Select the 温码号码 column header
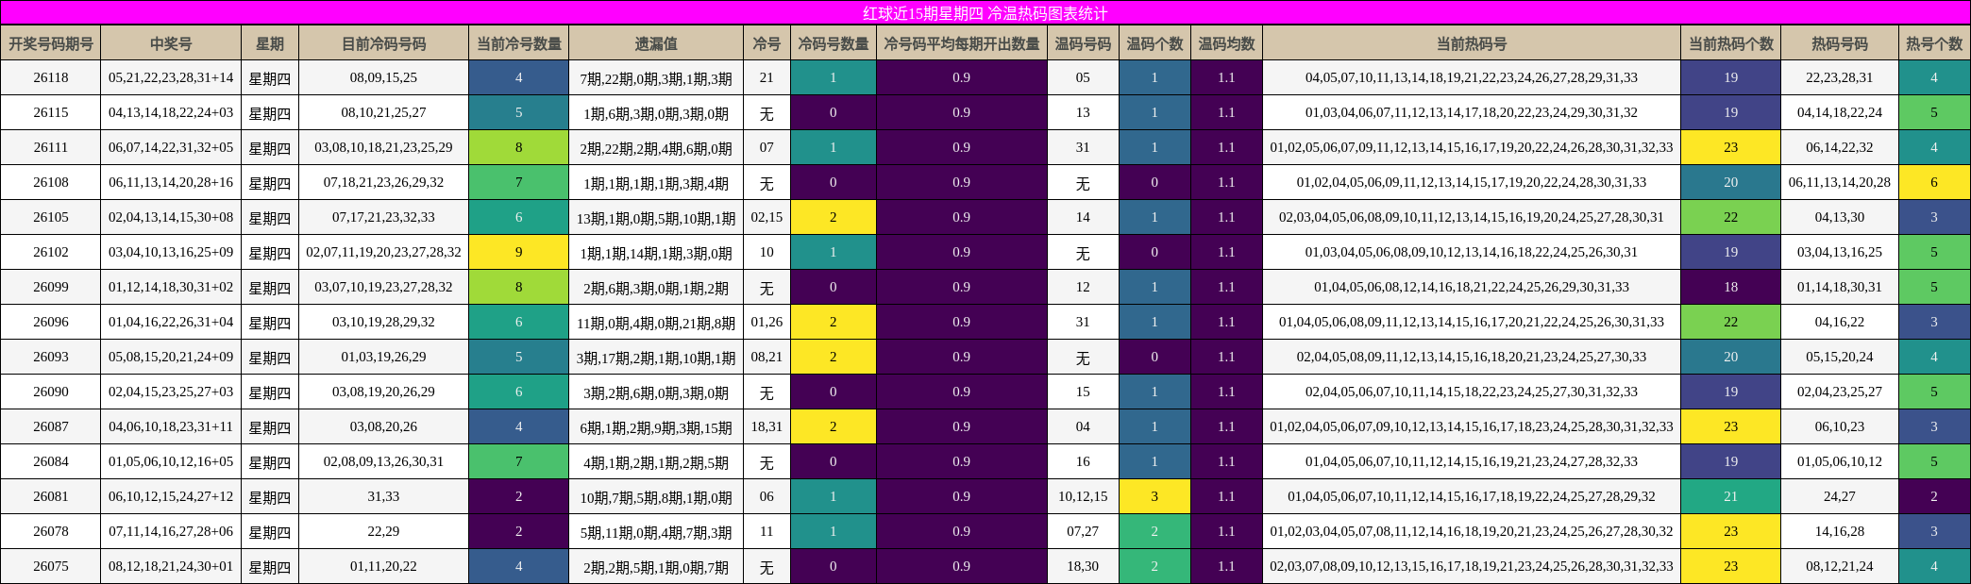 tap(1083, 43)
